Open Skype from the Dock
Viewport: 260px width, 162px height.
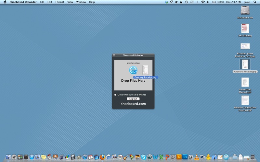coord(144,157)
